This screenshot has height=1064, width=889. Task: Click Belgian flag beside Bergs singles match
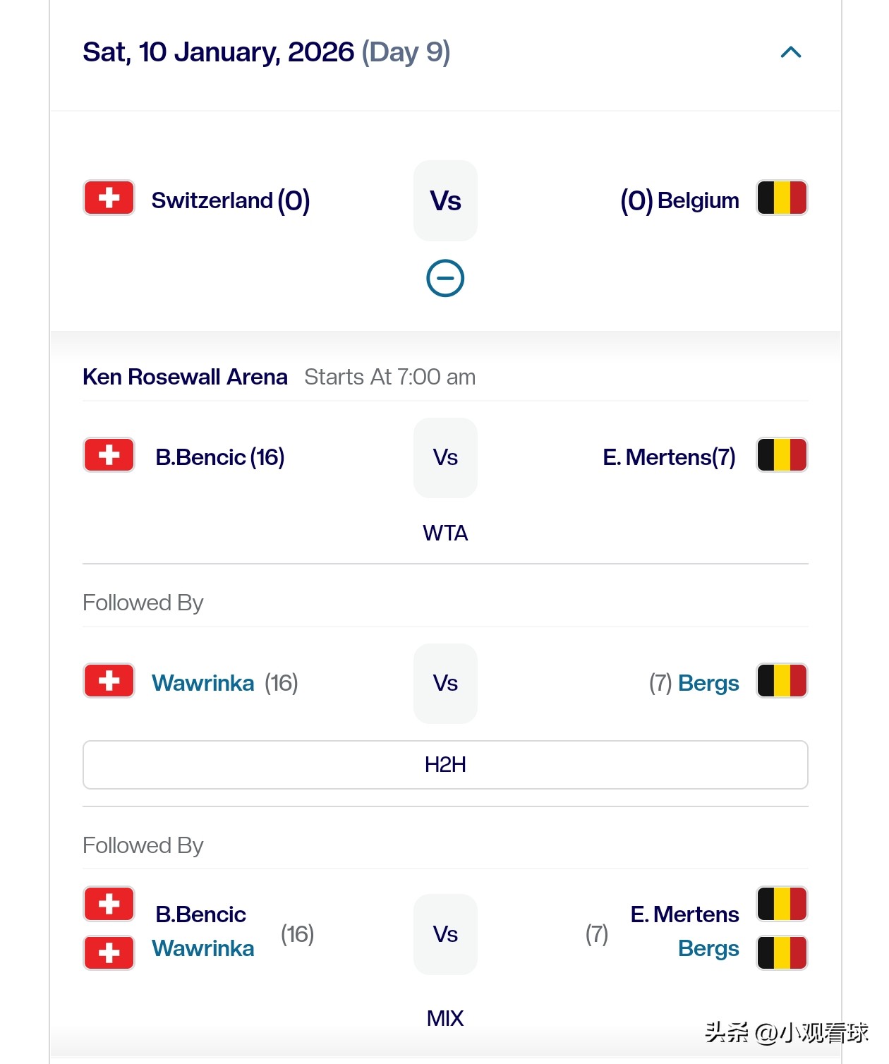[x=782, y=681]
